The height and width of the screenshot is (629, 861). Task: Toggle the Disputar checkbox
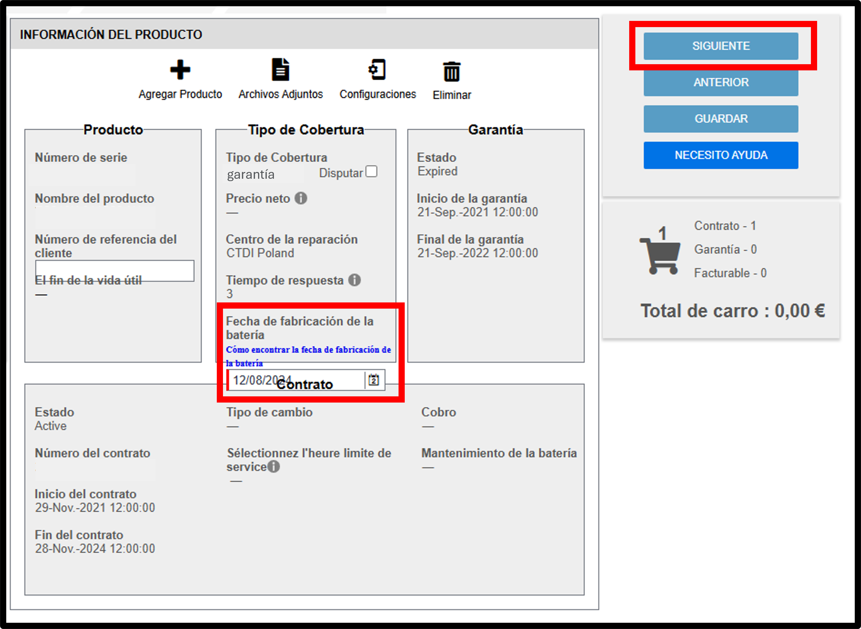click(x=371, y=171)
